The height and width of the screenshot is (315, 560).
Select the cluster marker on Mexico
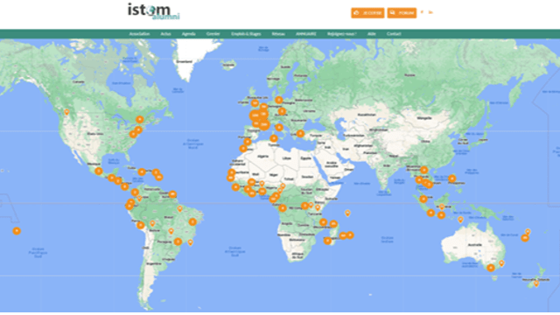click(99, 171)
